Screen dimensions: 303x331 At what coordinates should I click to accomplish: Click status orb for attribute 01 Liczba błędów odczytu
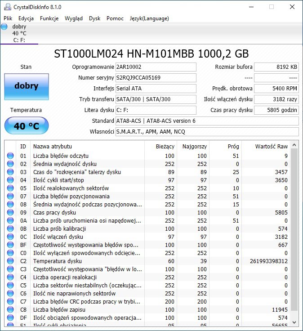10,156
